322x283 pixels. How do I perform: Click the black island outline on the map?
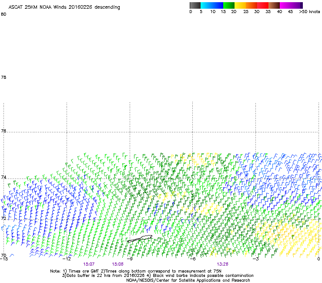[140, 239]
